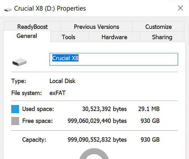
Task: Click the blue Used space color swatch
Action: pyautogui.click(x=15, y=109)
